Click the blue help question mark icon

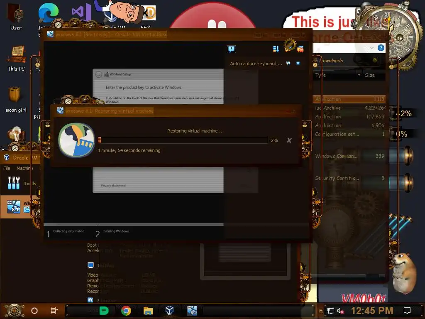click(x=381, y=48)
